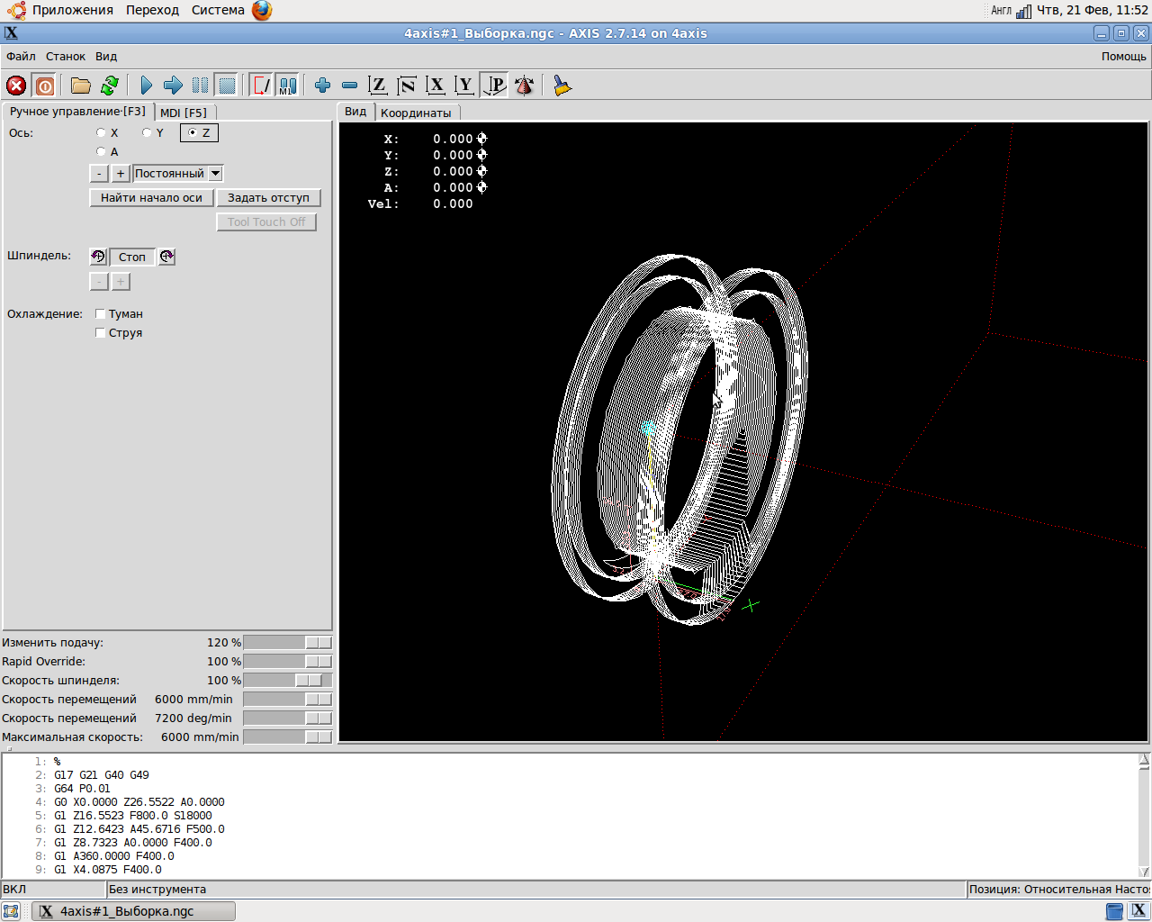
Task: Stop program execution
Action: [227, 86]
